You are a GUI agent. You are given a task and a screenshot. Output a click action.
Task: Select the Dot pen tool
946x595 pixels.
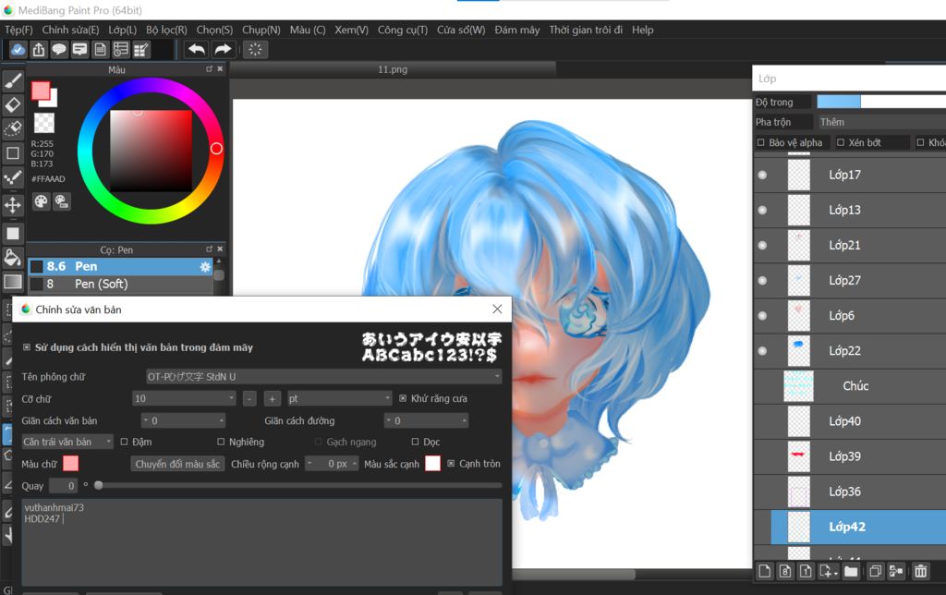[13, 178]
